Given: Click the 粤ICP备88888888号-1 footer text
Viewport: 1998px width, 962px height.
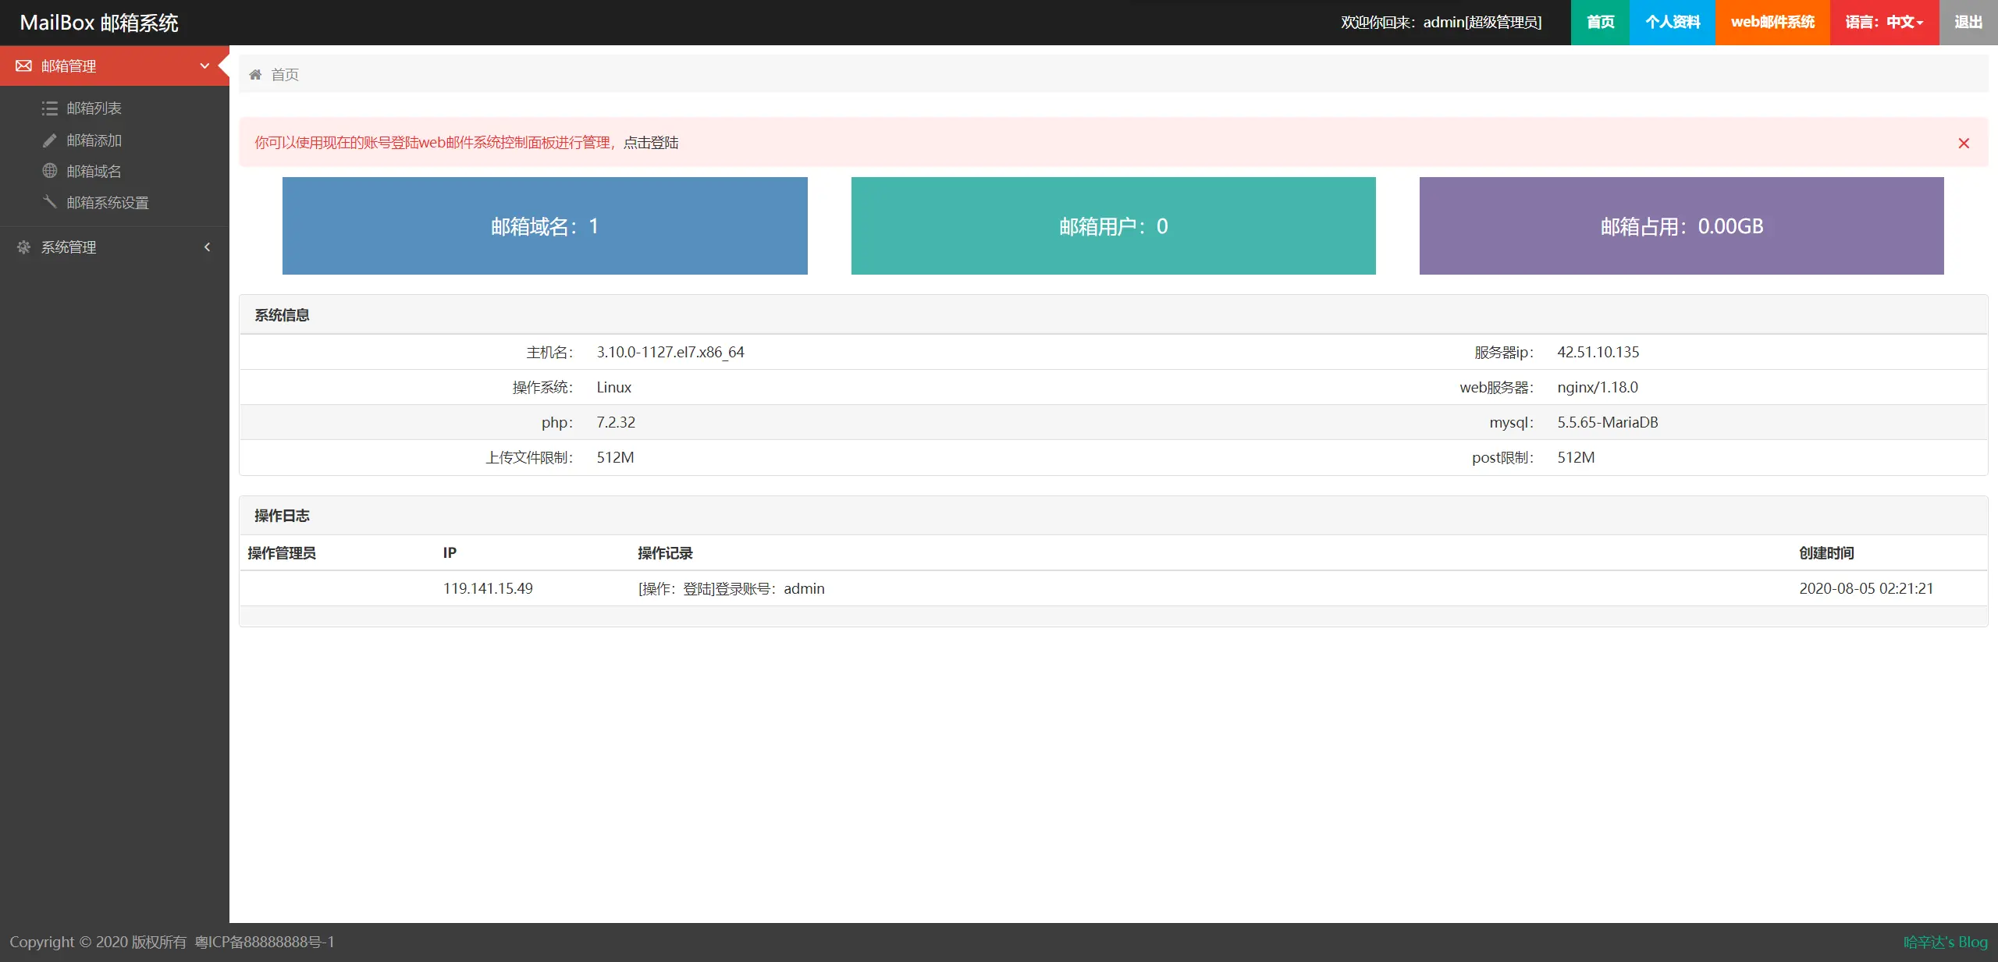Looking at the screenshot, I should 265,942.
